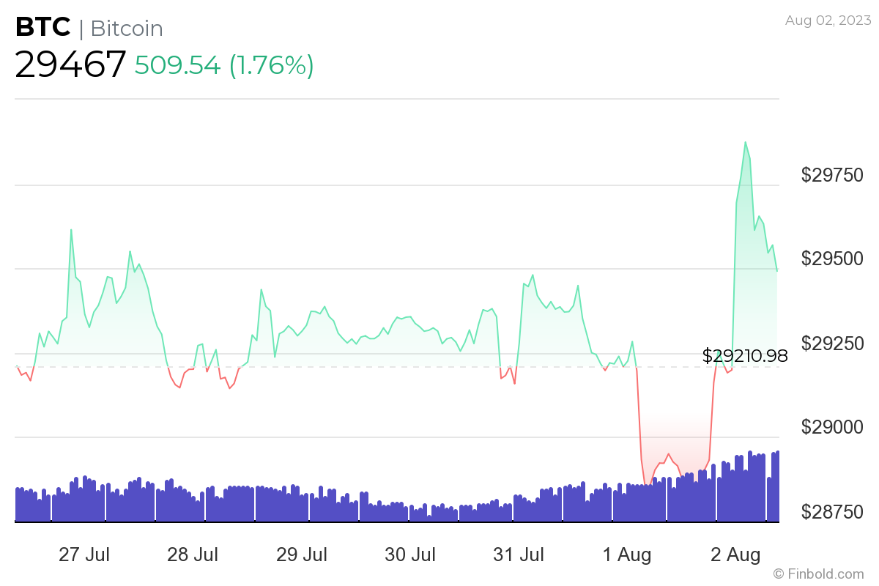Screen dimensions: 879x586
Task: Click the 28 Jul date tick
Action: coord(193,555)
